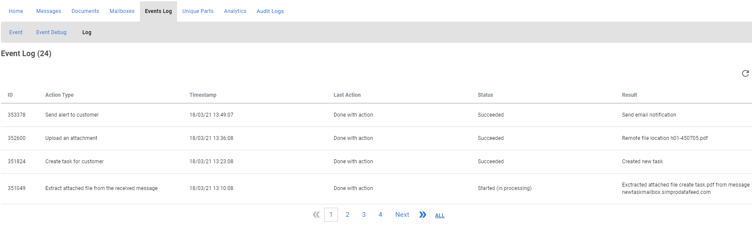Click the Next pagination link
This screenshot has width=752, height=225.
pyautogui.click(x=402, y=215)
